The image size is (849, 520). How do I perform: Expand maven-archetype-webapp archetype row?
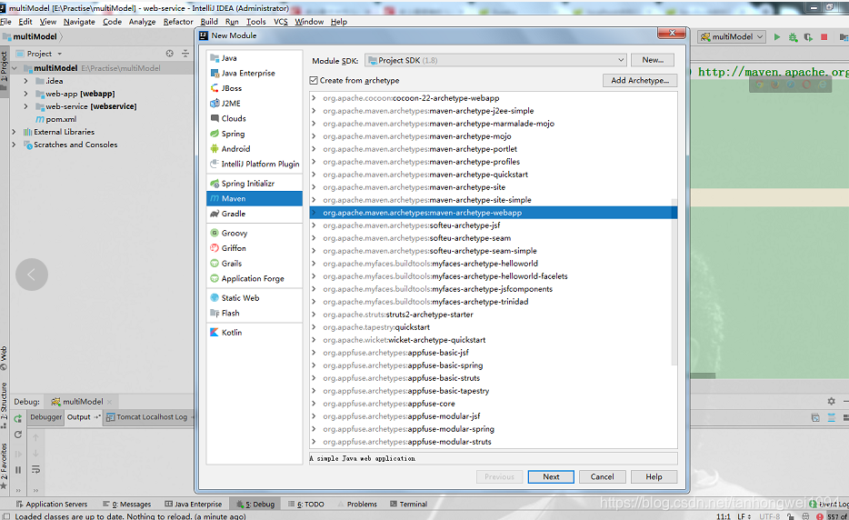(x=314, y=213)
